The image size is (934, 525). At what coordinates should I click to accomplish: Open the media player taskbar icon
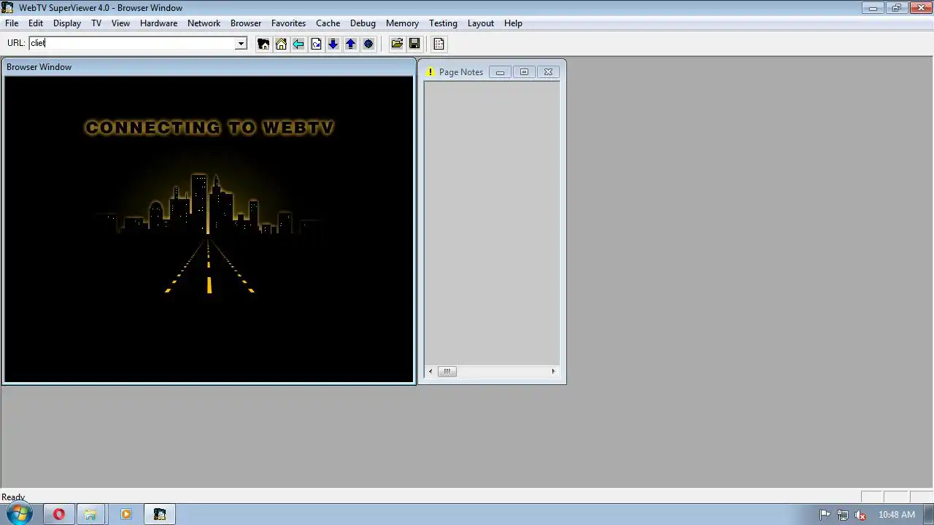[126, 514]
